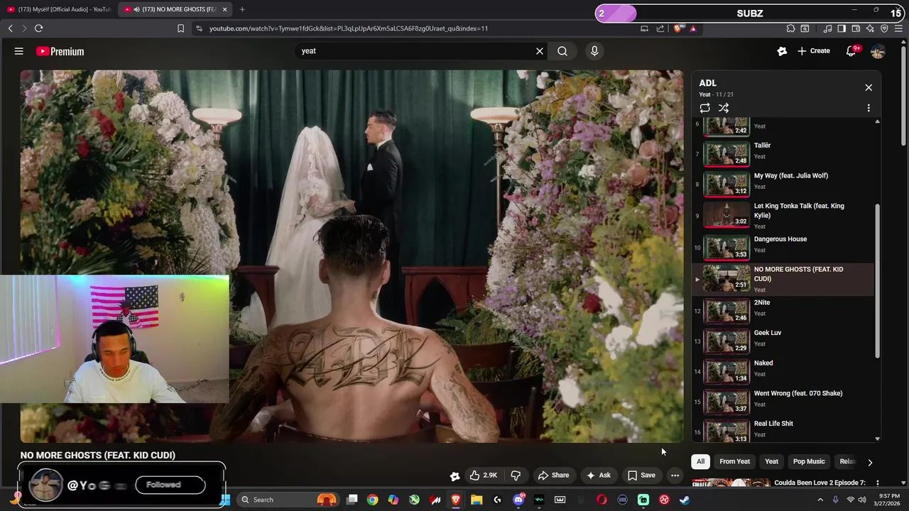Open a new browser tab
This screenshot has height=511, width=909.
pyautogui.click(x=242, y=9)
